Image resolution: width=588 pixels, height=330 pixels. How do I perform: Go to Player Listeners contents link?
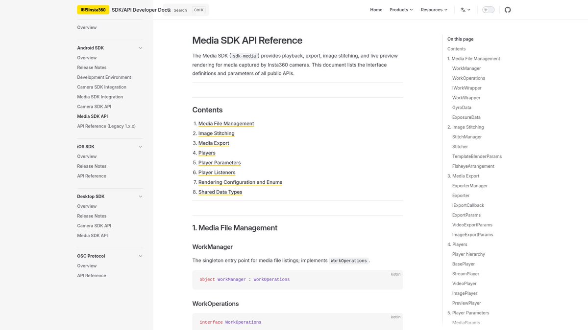(x=217, y=173)
